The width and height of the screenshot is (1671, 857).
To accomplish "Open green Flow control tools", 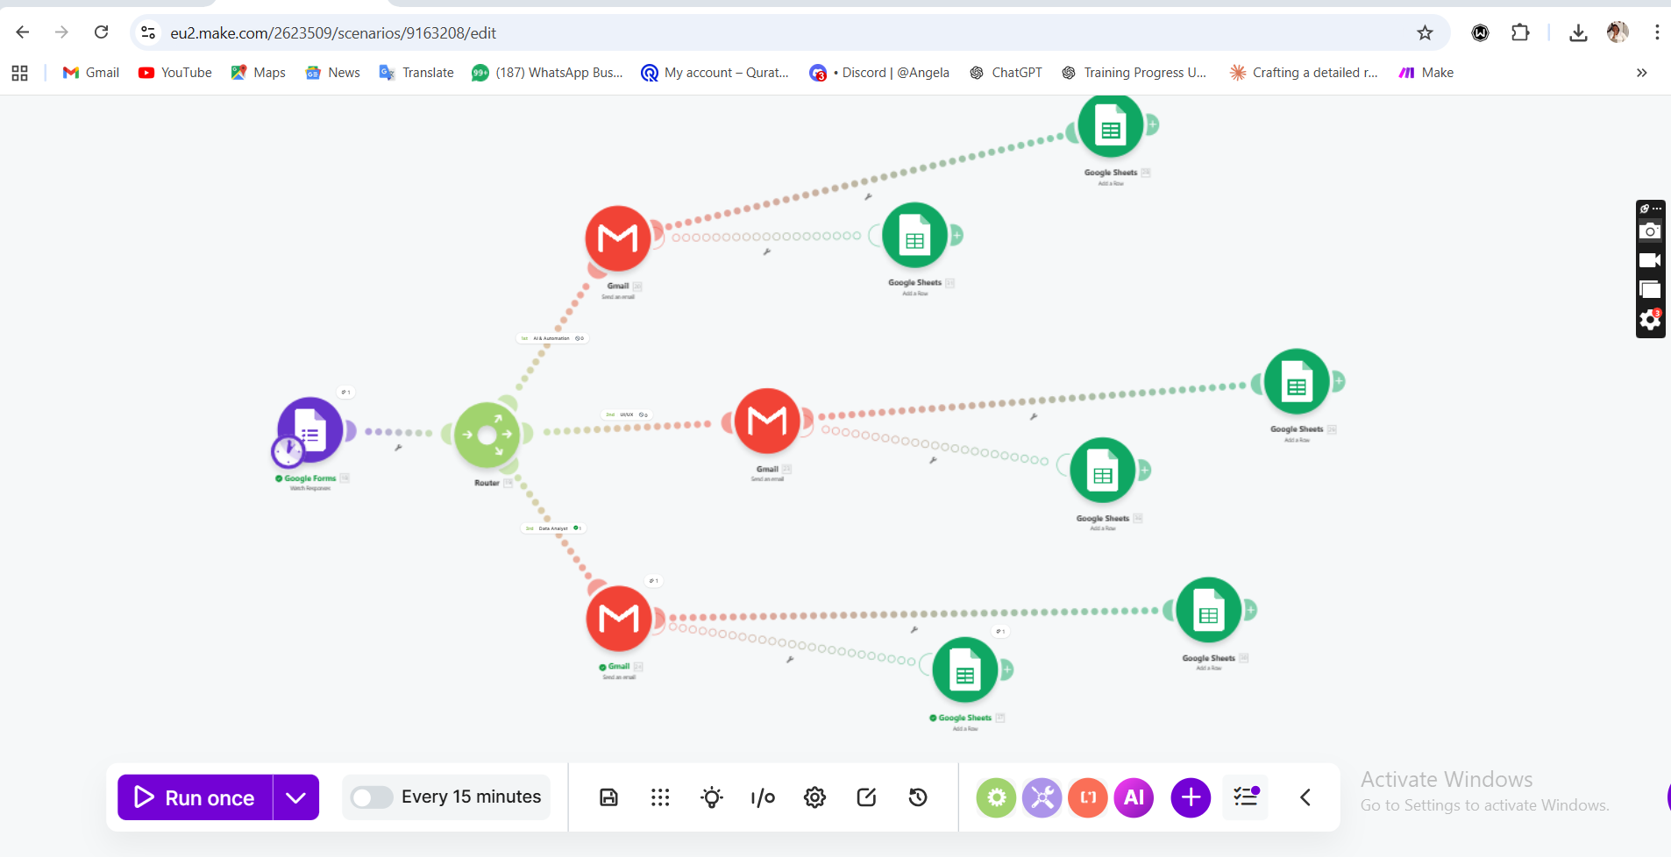I will point(997,797).
